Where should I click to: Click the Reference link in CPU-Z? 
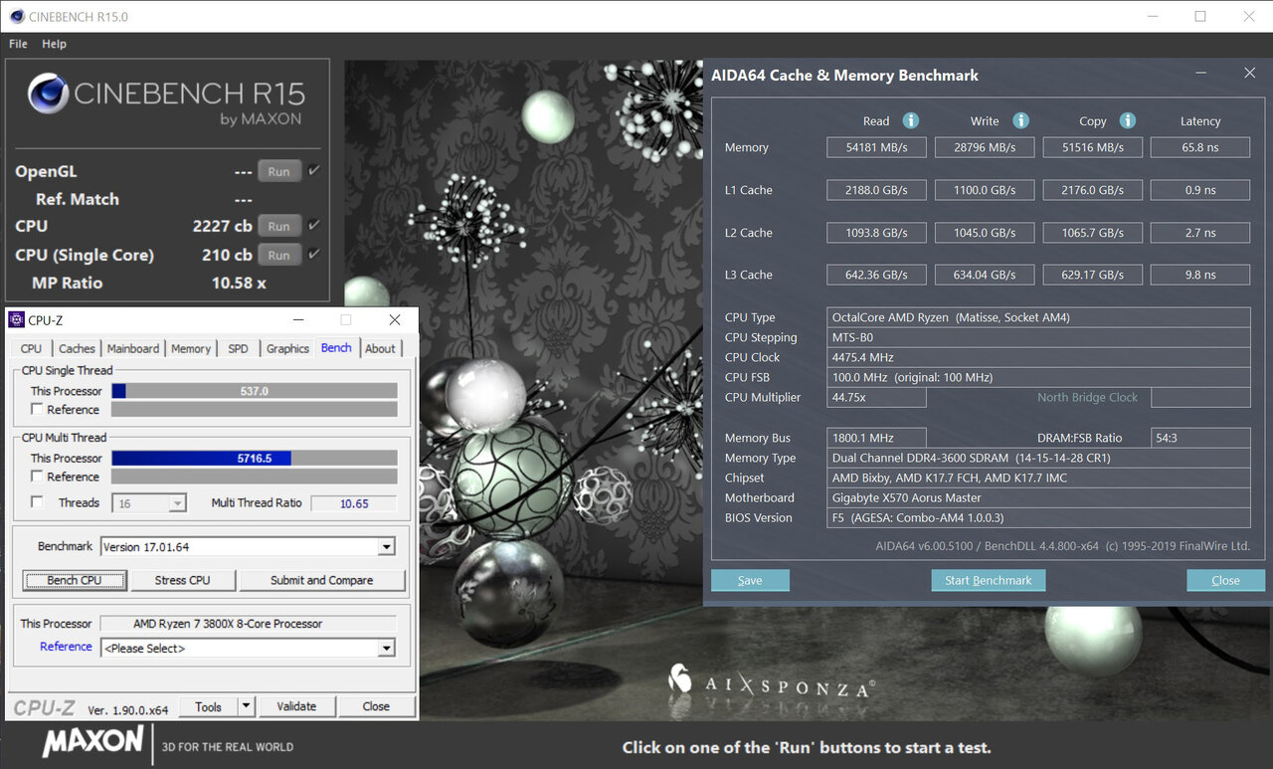coord(66,647)
